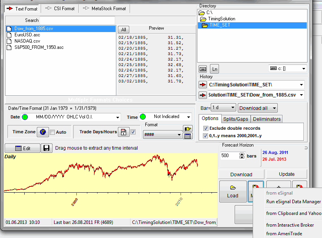
Task: Open the Splits/Gaps tab
Action: tap(235, 119)
